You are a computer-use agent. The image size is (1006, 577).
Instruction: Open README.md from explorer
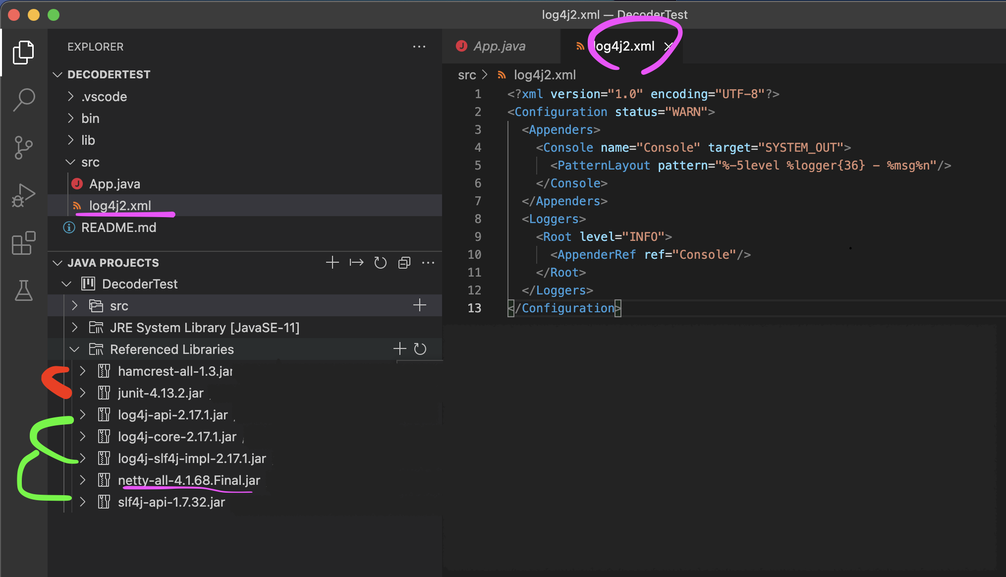point(118,228)
